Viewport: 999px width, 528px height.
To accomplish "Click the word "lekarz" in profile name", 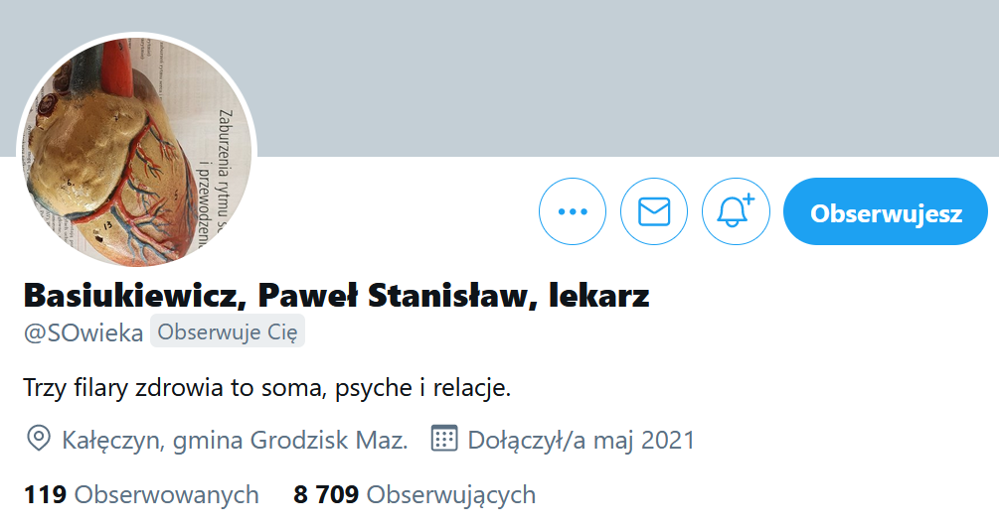I will pos(598,295).
